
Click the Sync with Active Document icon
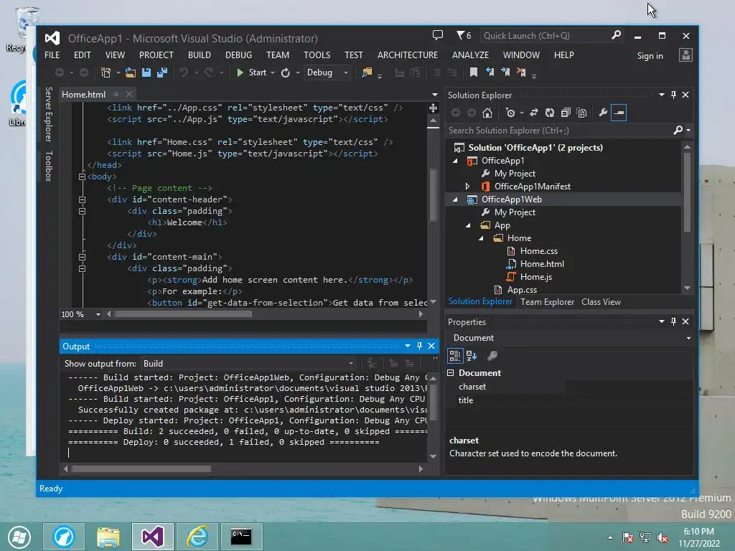tap(534, 113)
